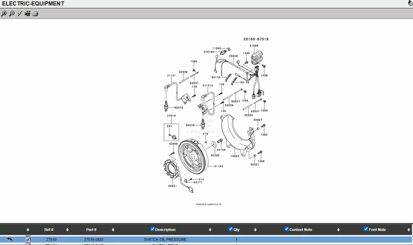
Task: Uncheck the Description column checkbox
Action: click(153, 229)
